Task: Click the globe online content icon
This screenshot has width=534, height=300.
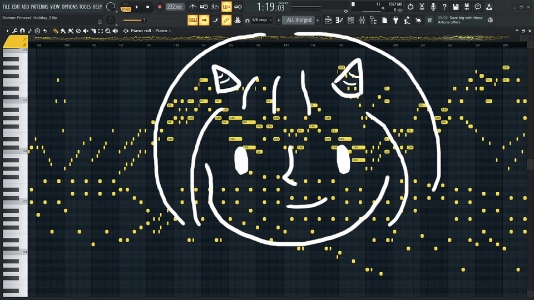Action: coord(491,20)
